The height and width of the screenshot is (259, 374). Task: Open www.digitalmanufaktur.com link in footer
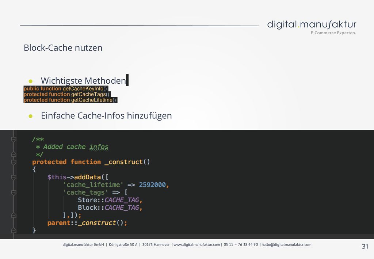pos(197,245)
